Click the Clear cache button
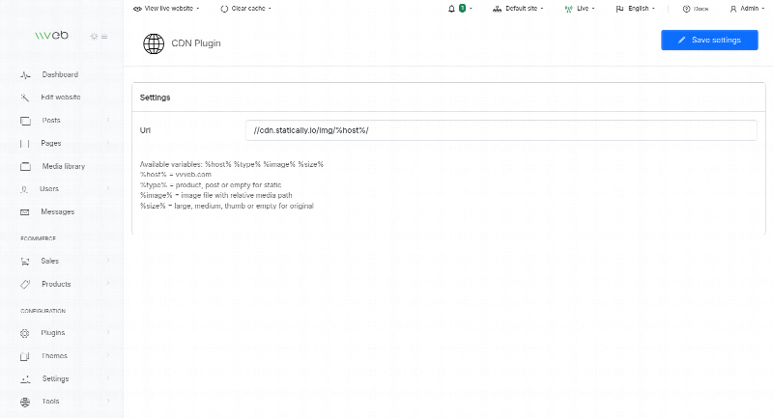The width and height of the screenshot is (773, 418). click(x=244, y=8)
